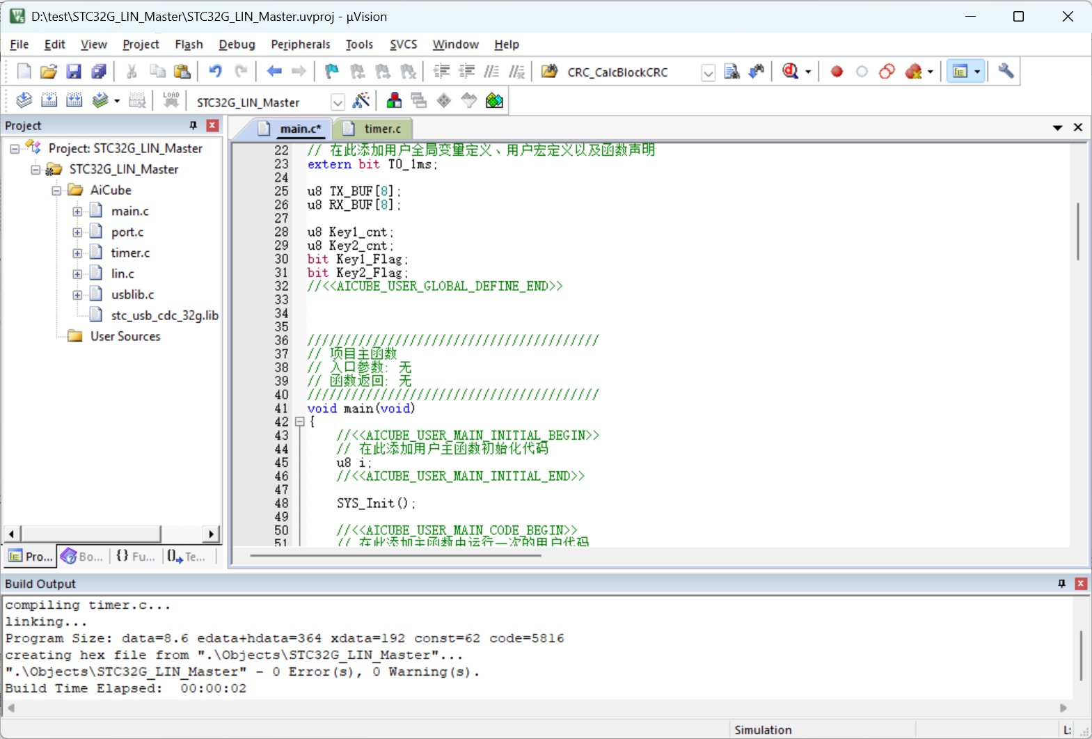
Task: Expand the timer.c tree node
Action: [77, 253]
